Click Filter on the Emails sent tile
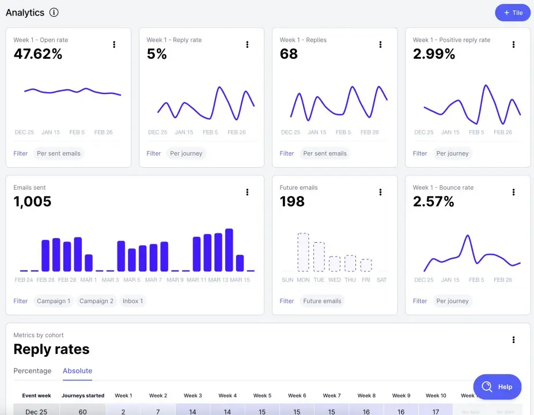 tap(20, 301)
